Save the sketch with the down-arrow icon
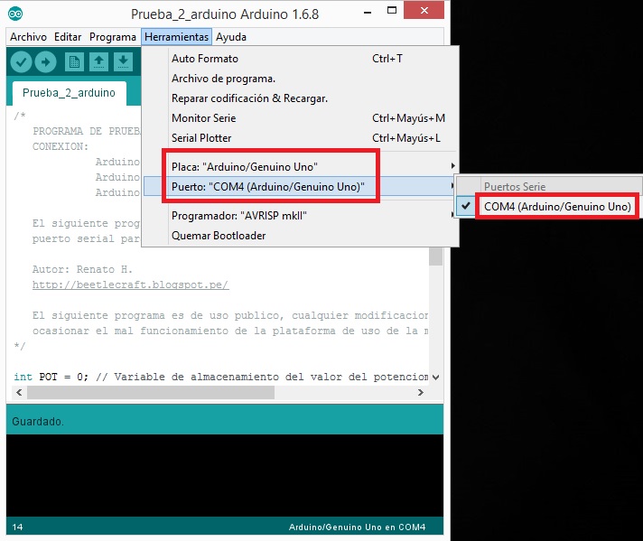The height and width of the screenshot is (541, 643). point(123,62)
